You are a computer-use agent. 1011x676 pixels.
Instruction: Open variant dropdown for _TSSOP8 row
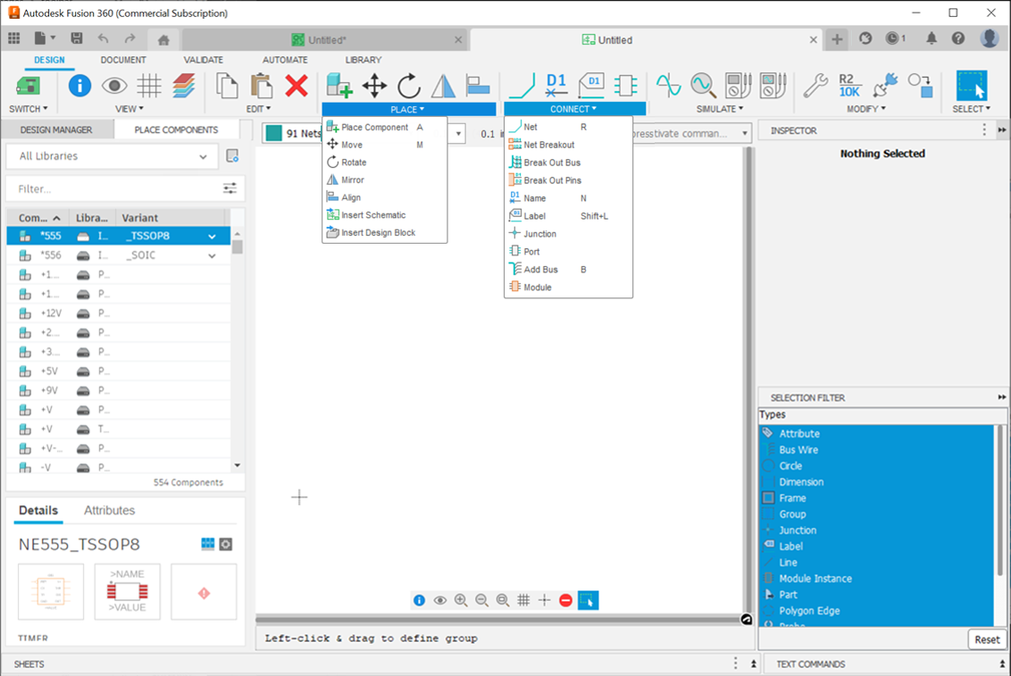[x=213, y=237]
